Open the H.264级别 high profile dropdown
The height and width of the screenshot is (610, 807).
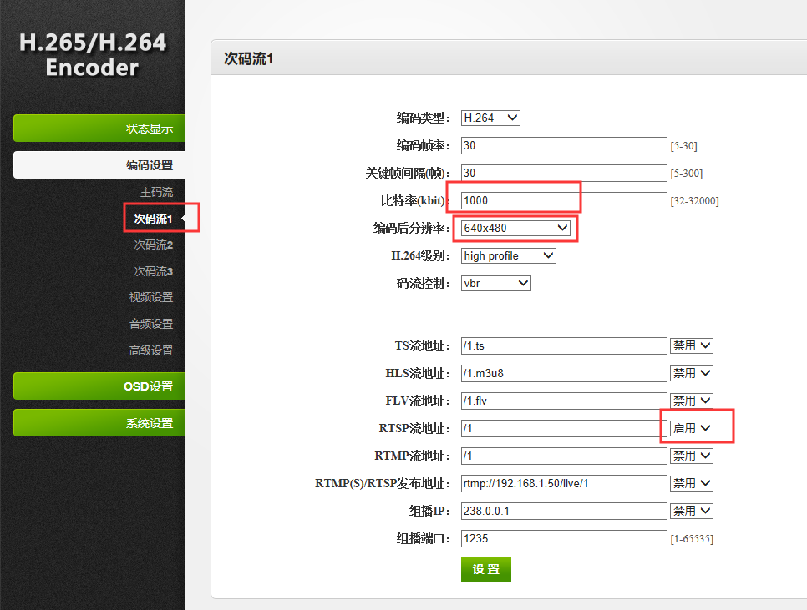point(509,256)
